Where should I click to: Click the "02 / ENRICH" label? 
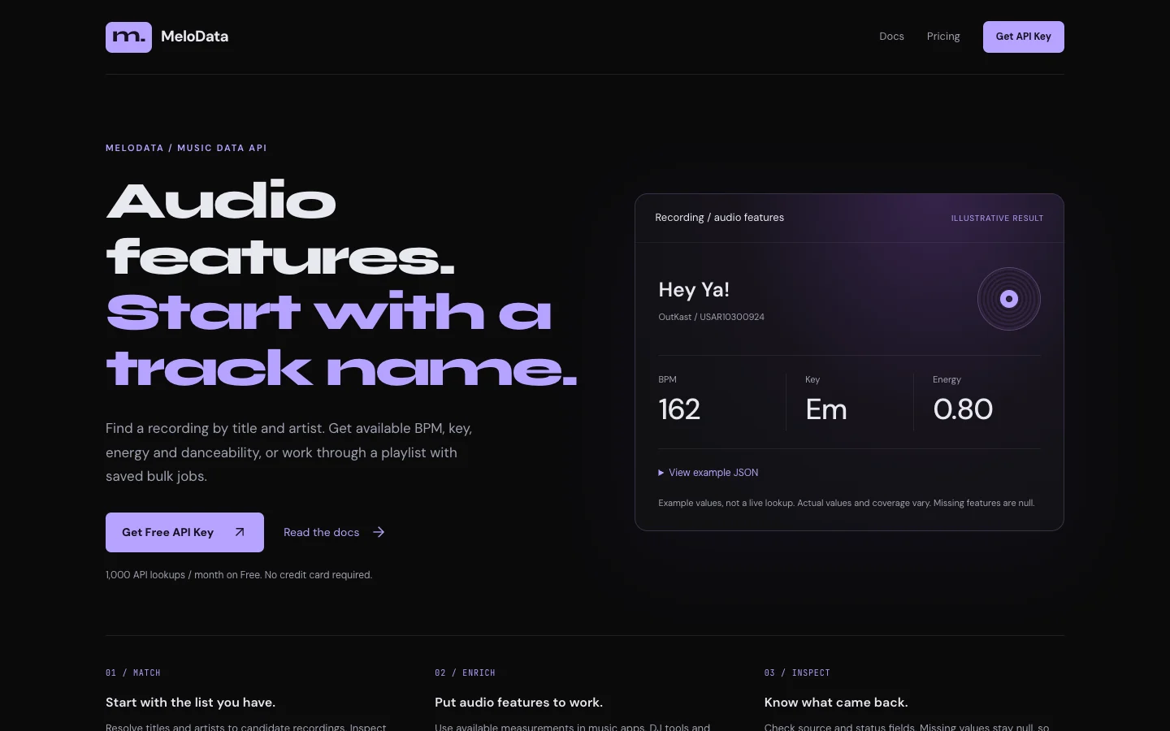click(x=465, y=673)
